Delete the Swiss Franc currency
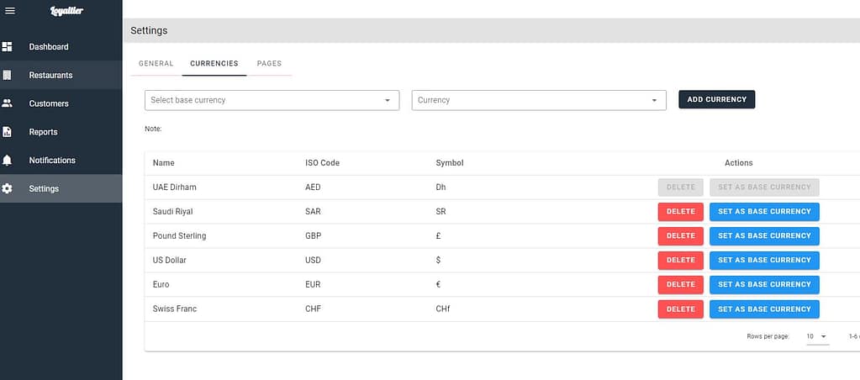 (x=680, y=309)
